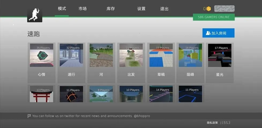Click the bhop running man logo

click(35, 15)
